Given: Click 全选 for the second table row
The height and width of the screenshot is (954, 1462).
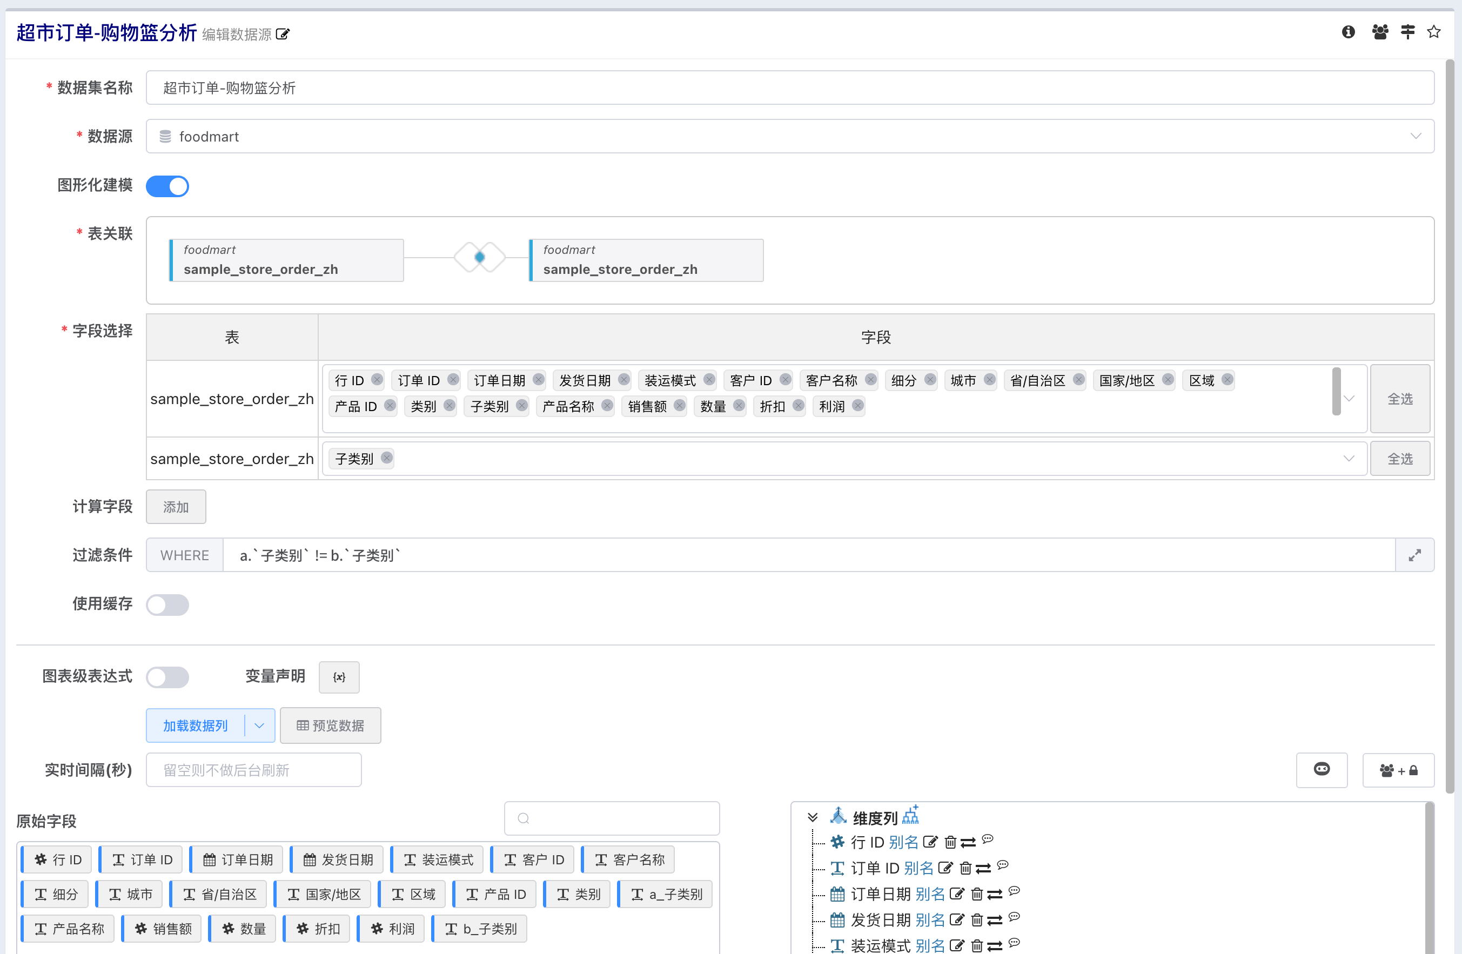Looking at the screenshot, I should tap(1400, 458).
